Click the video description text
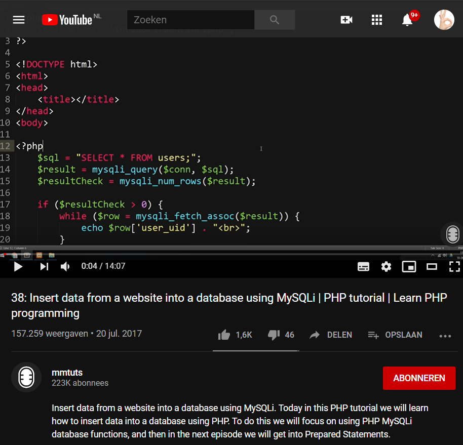463x445 pixels. pyautogui.click(x=240, y=421)
